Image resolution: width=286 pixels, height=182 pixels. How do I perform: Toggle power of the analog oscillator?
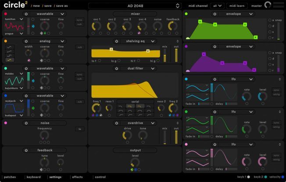pyautogui.click(x=26, y=41)
